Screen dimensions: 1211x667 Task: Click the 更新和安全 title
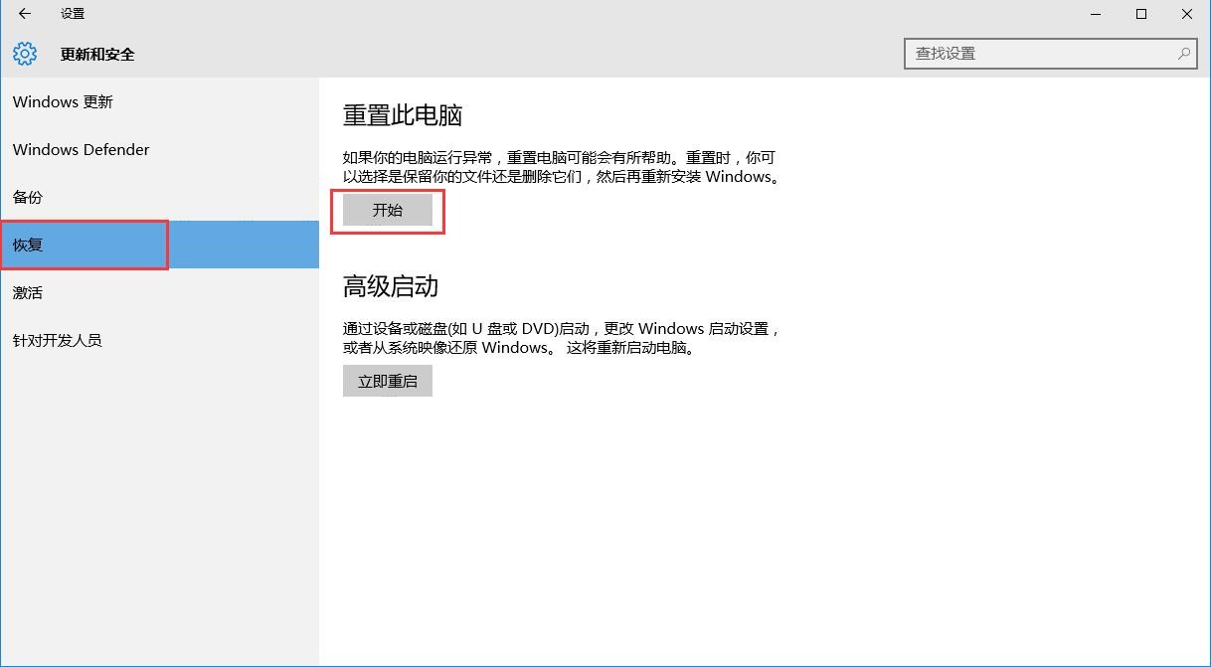pyautogui.click(x=97, y=55)
